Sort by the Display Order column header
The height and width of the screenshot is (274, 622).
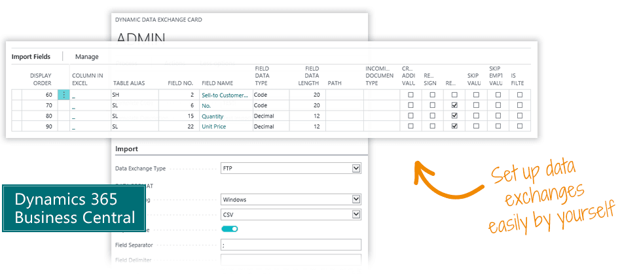click(x=41, y=79)
